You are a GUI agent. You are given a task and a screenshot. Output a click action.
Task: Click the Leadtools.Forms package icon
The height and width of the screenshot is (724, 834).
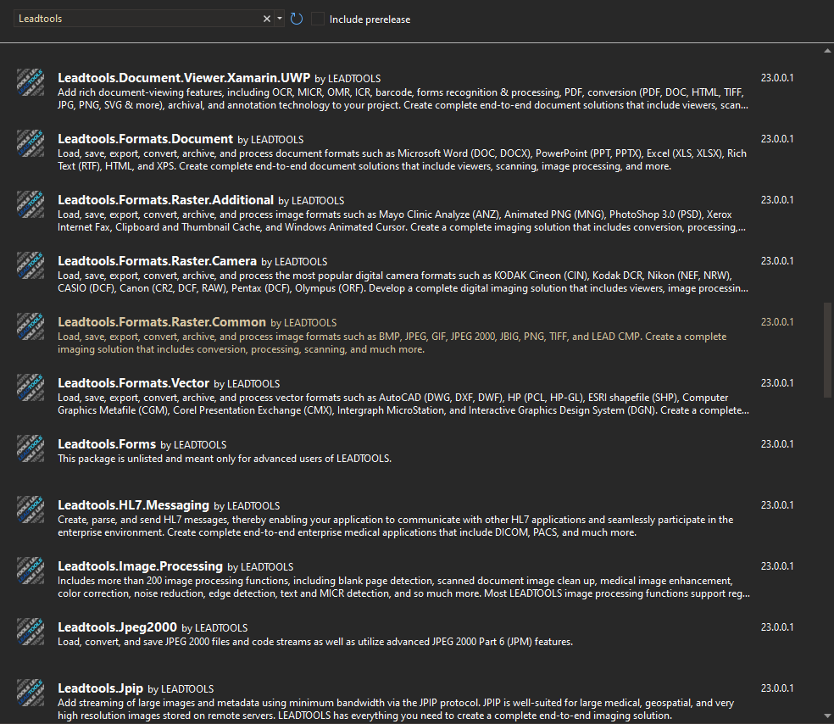31,449
